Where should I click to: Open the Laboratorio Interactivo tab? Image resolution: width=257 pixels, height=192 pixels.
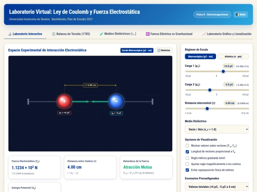pos(25,34)
